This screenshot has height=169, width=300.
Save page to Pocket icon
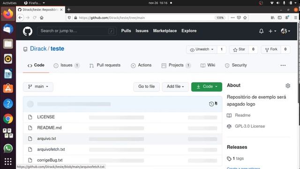239,18
